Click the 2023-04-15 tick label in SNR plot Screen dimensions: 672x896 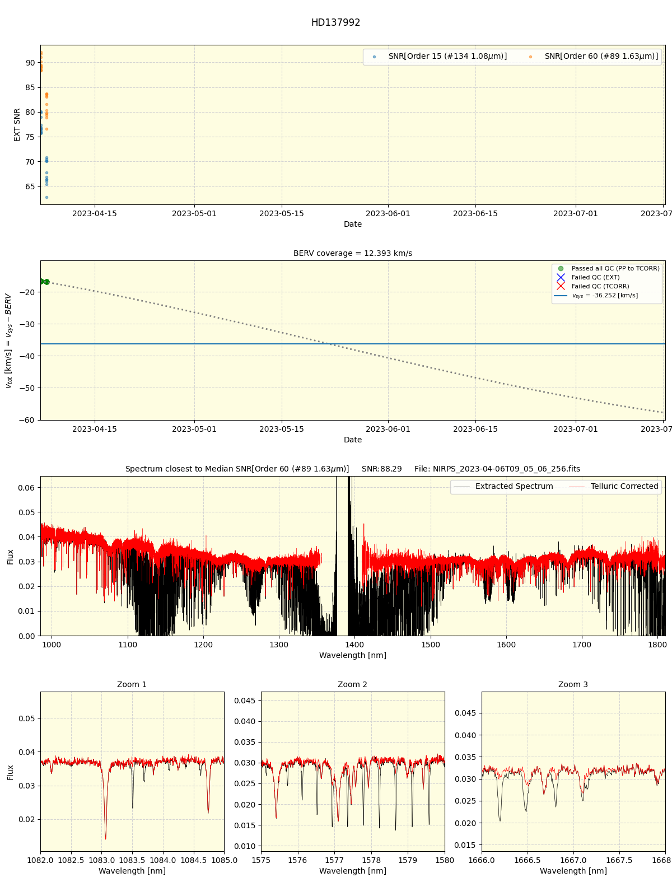[x=95, y=213]
